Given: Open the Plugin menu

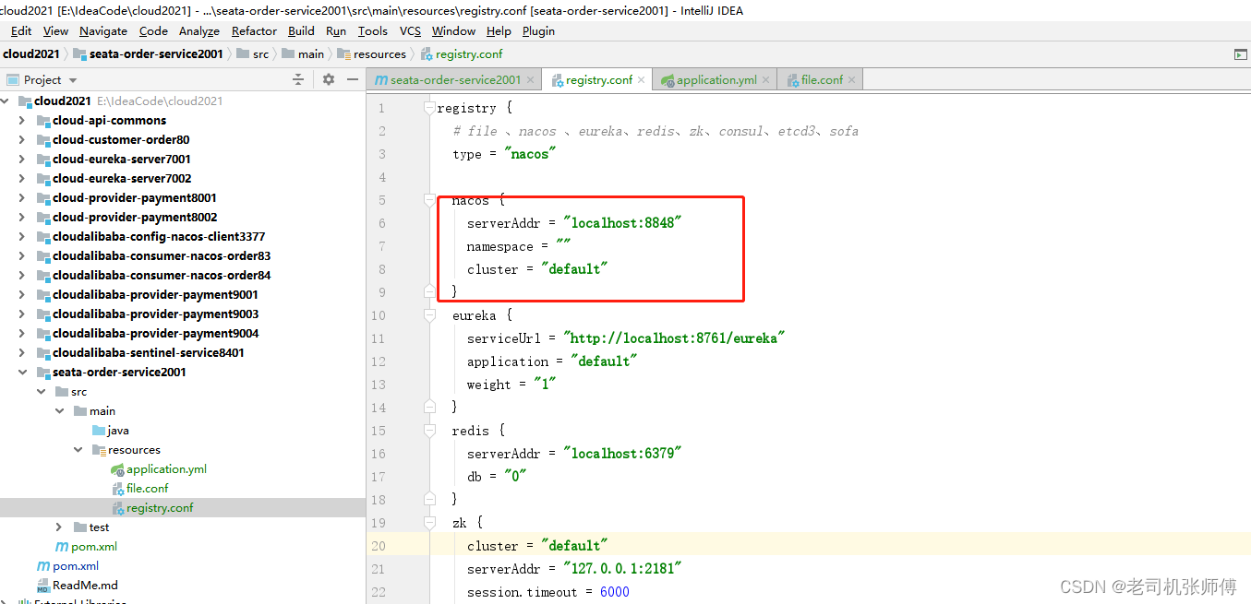Looking at the screenshot, I should click(x=538, y=30).
